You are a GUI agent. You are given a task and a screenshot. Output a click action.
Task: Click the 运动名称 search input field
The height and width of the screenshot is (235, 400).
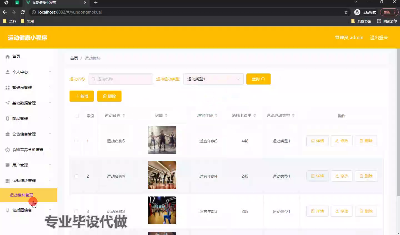[121, 79]
